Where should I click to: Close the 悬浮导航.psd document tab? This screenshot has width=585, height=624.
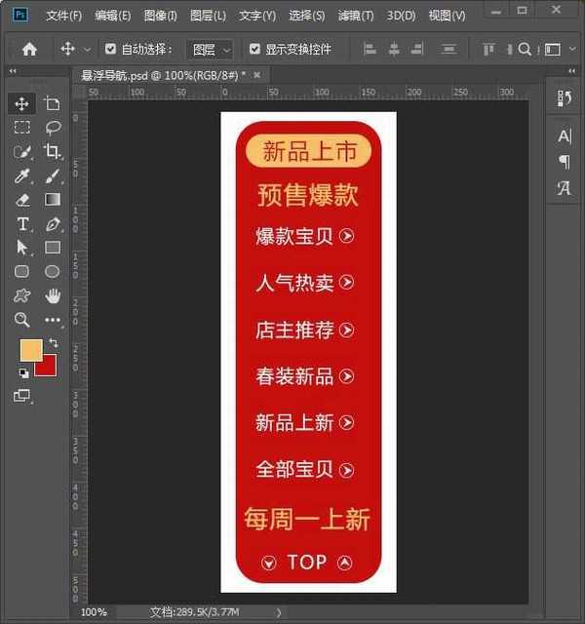257,75
